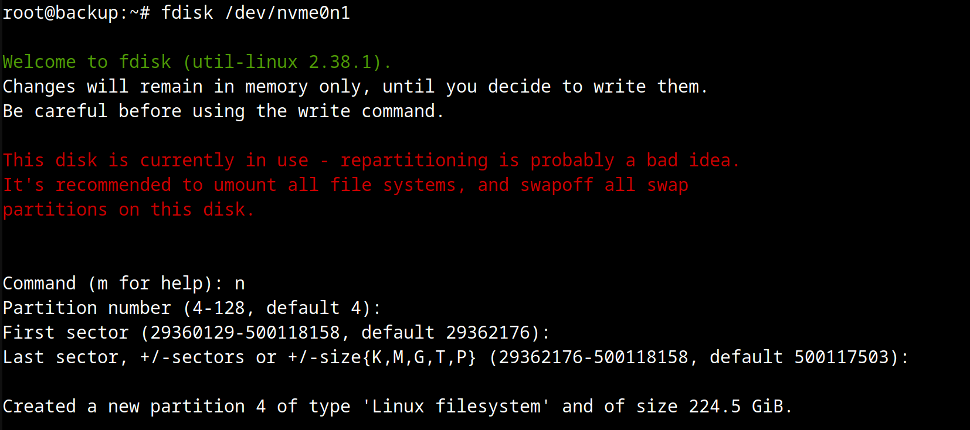Click the red 'partitions on this disk.' line
970x430 pixels.
click(128, 210)
